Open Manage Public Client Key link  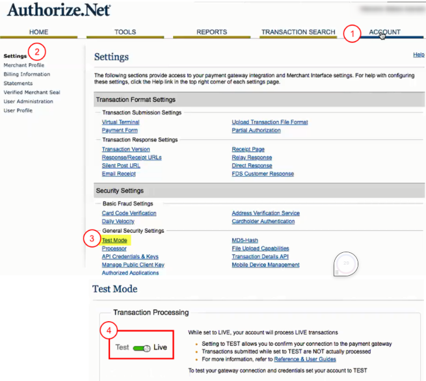133,265
